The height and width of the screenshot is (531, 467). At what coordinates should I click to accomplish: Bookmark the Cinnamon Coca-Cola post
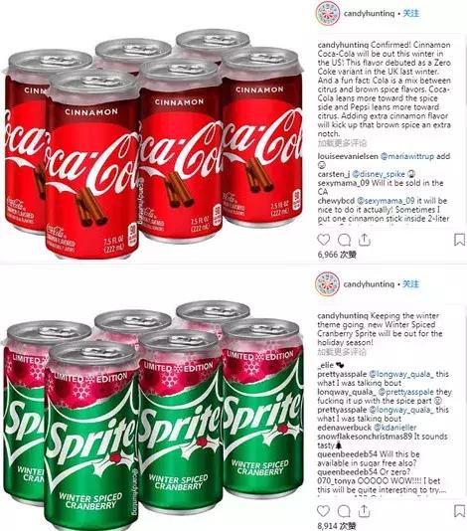pos(459,240)
